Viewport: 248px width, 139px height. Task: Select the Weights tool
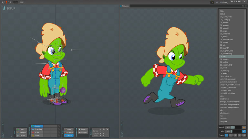[21, 132]
